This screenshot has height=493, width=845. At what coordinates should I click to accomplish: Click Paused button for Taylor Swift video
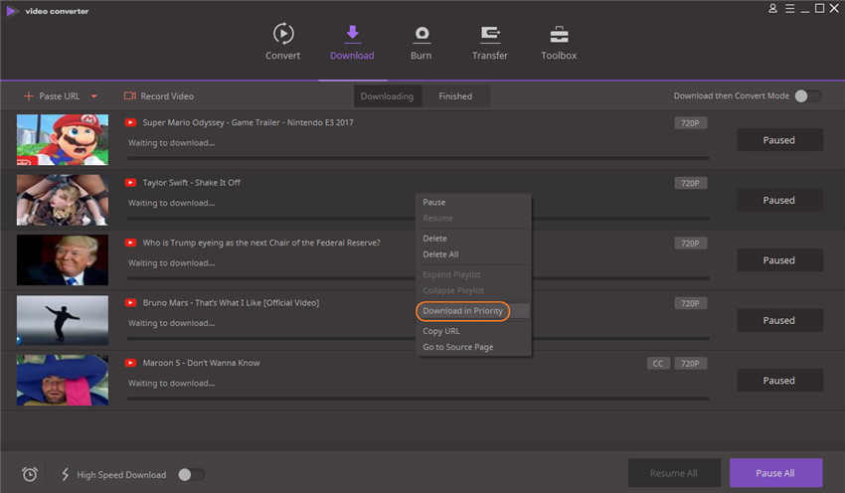tap(779, 200)
